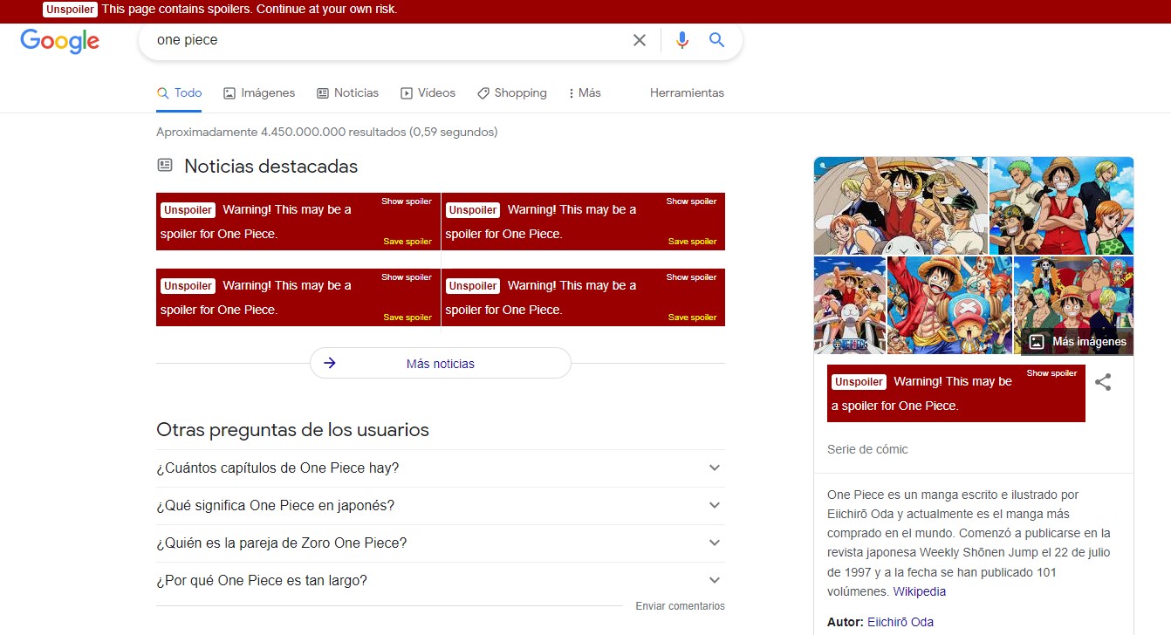This screenshot has height=635, width=1171.
Task: Expand '¿Por qué One Piece es tan largo?'
Action: tap(441, 581)
